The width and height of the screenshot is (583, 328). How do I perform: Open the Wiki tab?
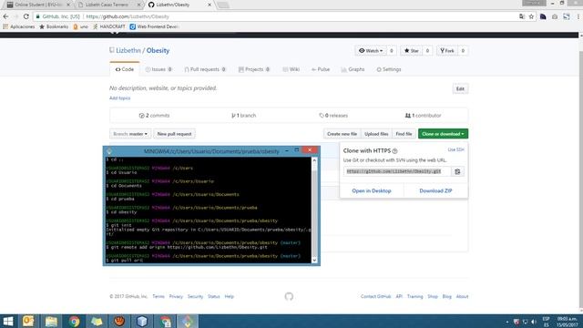click(291, 69)
